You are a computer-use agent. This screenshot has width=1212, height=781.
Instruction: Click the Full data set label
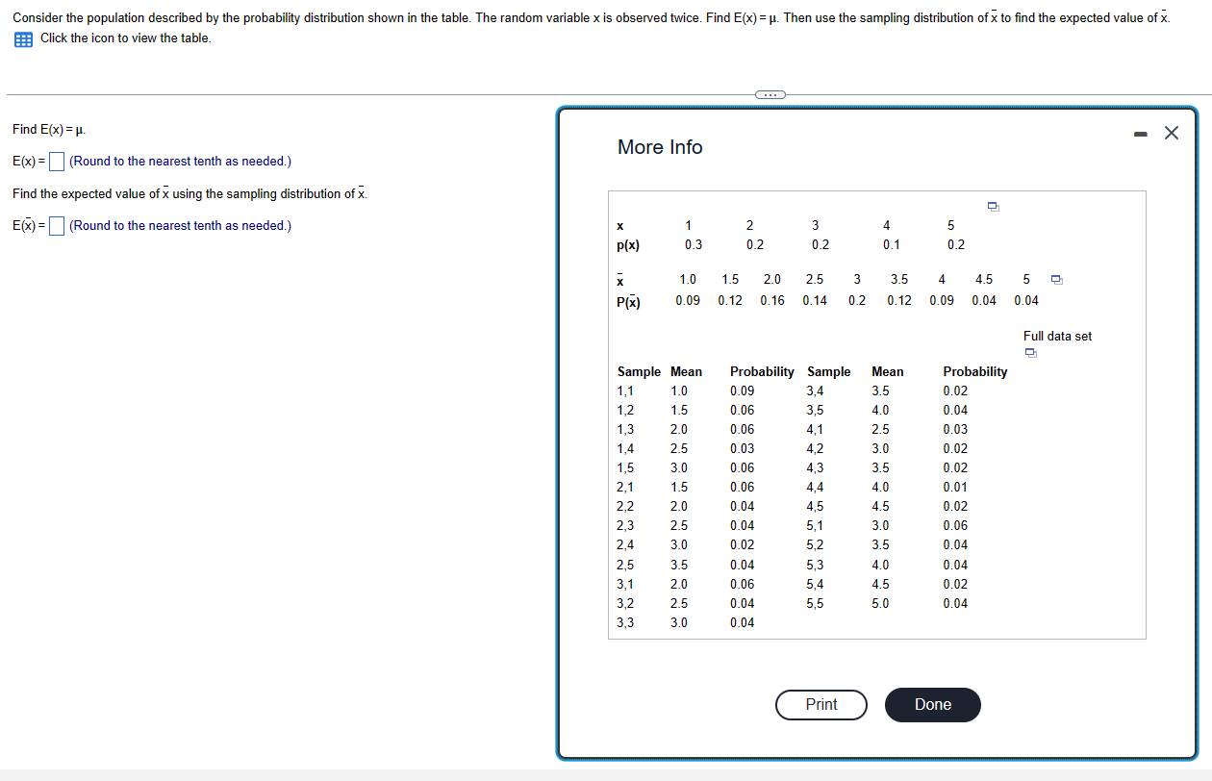tap(1057, 336)
